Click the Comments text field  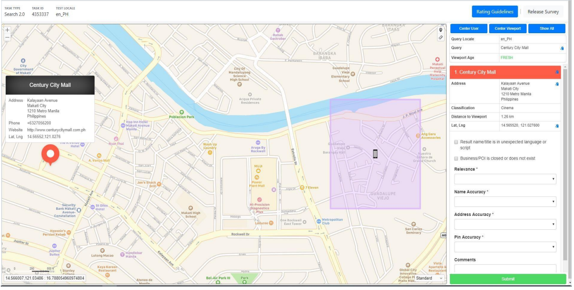click(505, 268)
